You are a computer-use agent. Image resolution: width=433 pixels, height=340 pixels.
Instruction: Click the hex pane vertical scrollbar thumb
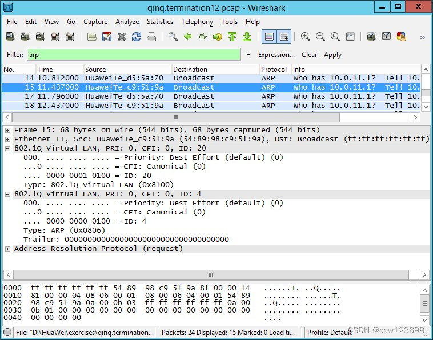[x=424, y=303]
